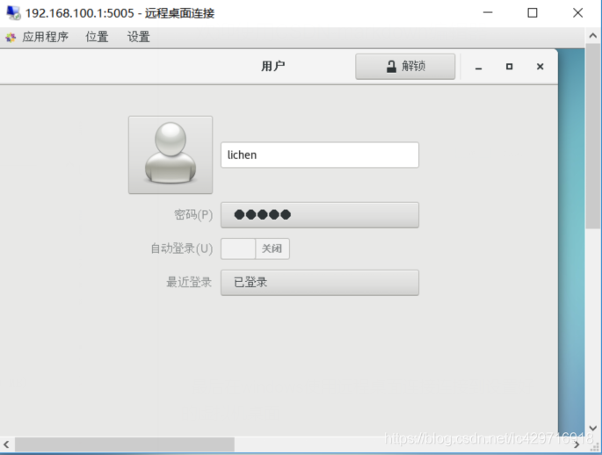Click the remote desktop connection title icon
602x455 pixels.
[13, 12]
